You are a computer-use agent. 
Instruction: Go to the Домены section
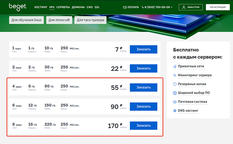point(78,7)
